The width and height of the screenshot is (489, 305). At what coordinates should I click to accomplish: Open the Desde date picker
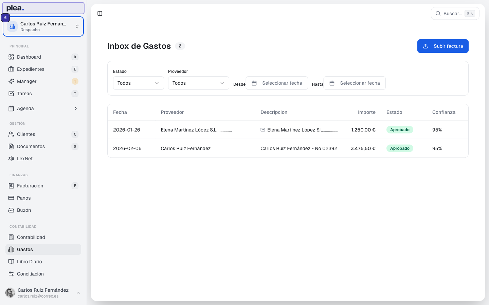click(x=277, y=83)
